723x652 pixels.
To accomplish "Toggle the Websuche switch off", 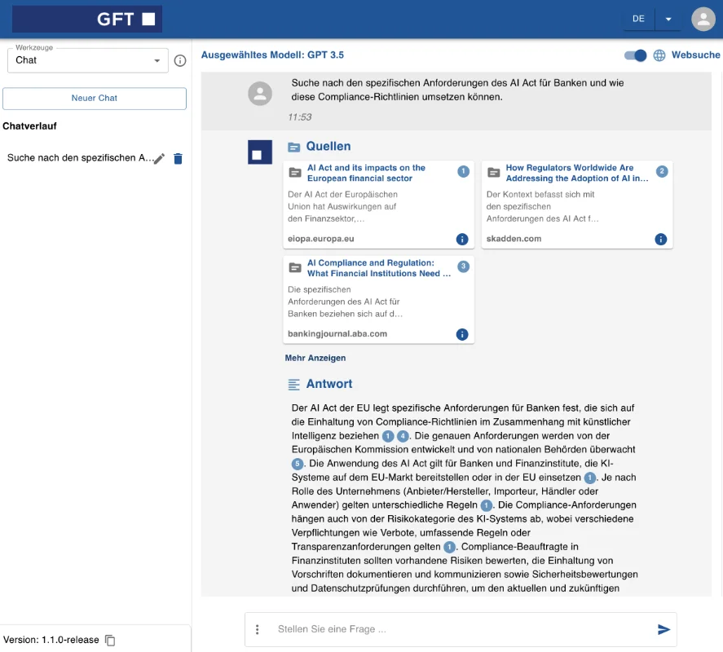I will [636, 55].
